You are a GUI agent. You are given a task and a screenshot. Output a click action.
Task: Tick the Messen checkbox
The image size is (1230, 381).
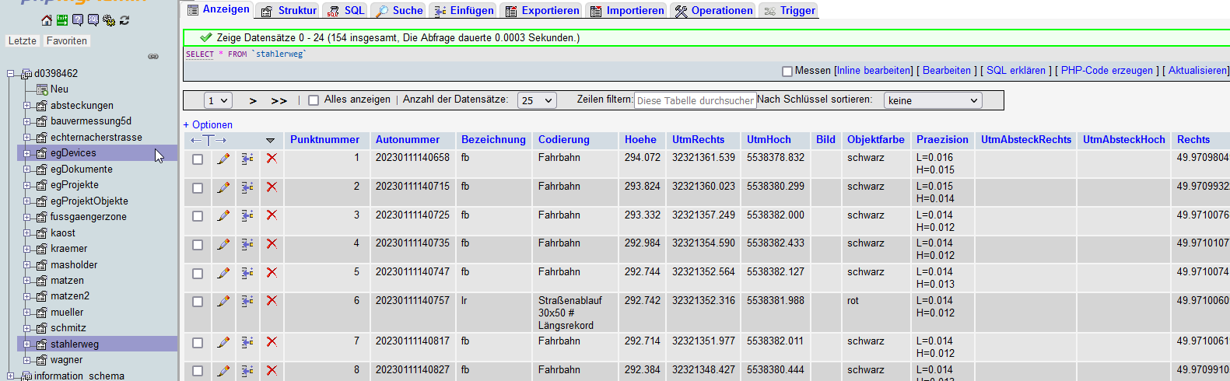pyautogui.click(x=787, y=71)
